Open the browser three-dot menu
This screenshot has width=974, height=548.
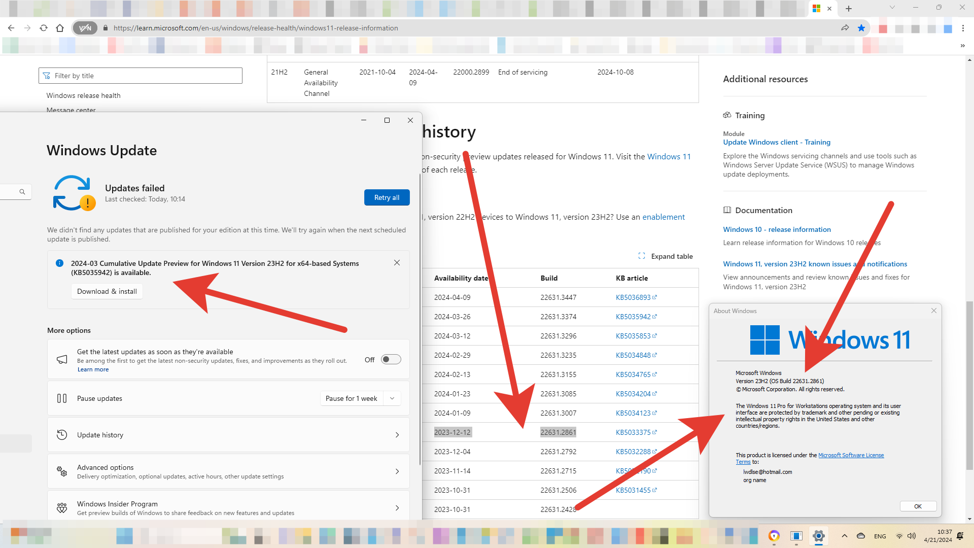click(x=963, y=28)
